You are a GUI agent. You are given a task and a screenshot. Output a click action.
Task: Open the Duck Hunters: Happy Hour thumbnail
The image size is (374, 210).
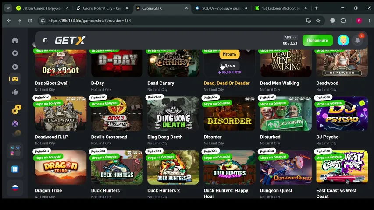229,167
